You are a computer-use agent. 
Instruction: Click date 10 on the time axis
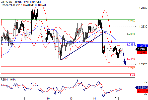pyautogui.click(x=48, y=98)
